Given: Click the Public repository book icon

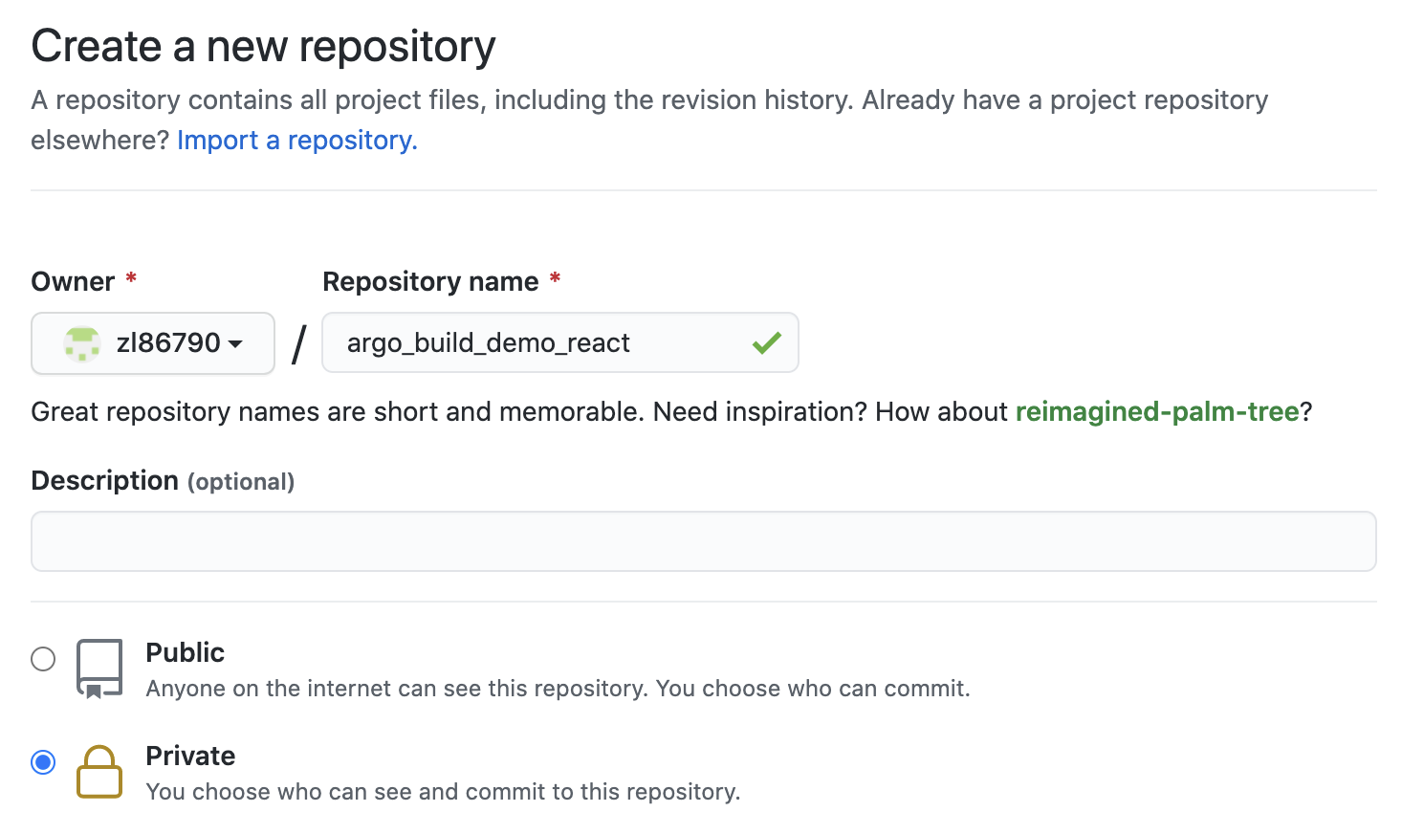Looking at the screenshot, I should pos(99,669).
